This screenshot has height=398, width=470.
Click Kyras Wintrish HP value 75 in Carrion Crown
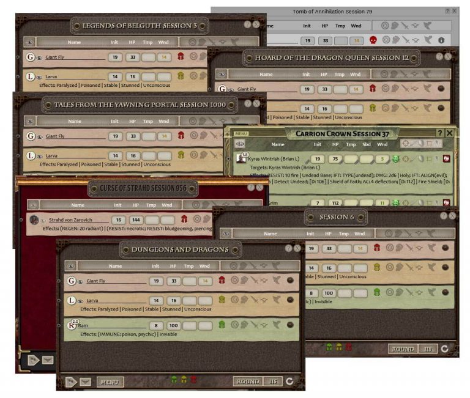click(x=335, y=159)
